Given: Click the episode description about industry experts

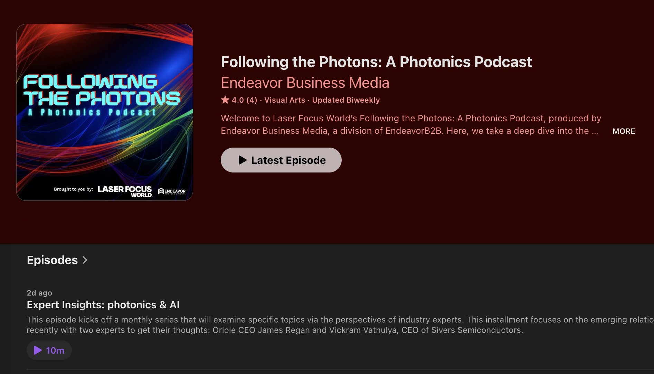Looking at the screenshot, I should tap(340, 325).
